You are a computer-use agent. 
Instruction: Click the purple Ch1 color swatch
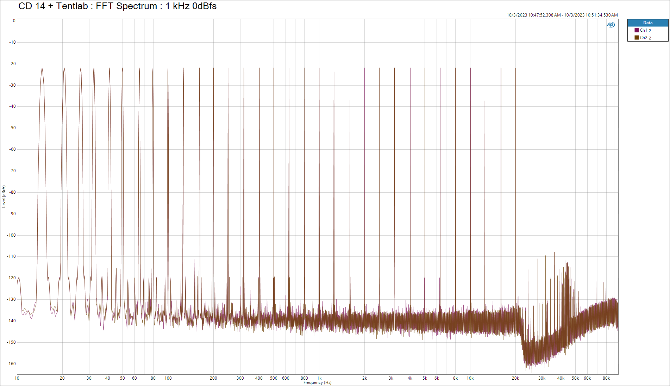coord(637,30)
